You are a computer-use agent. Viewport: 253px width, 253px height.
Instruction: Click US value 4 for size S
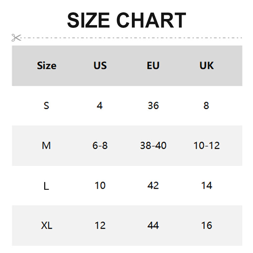(x=100, y=106)
